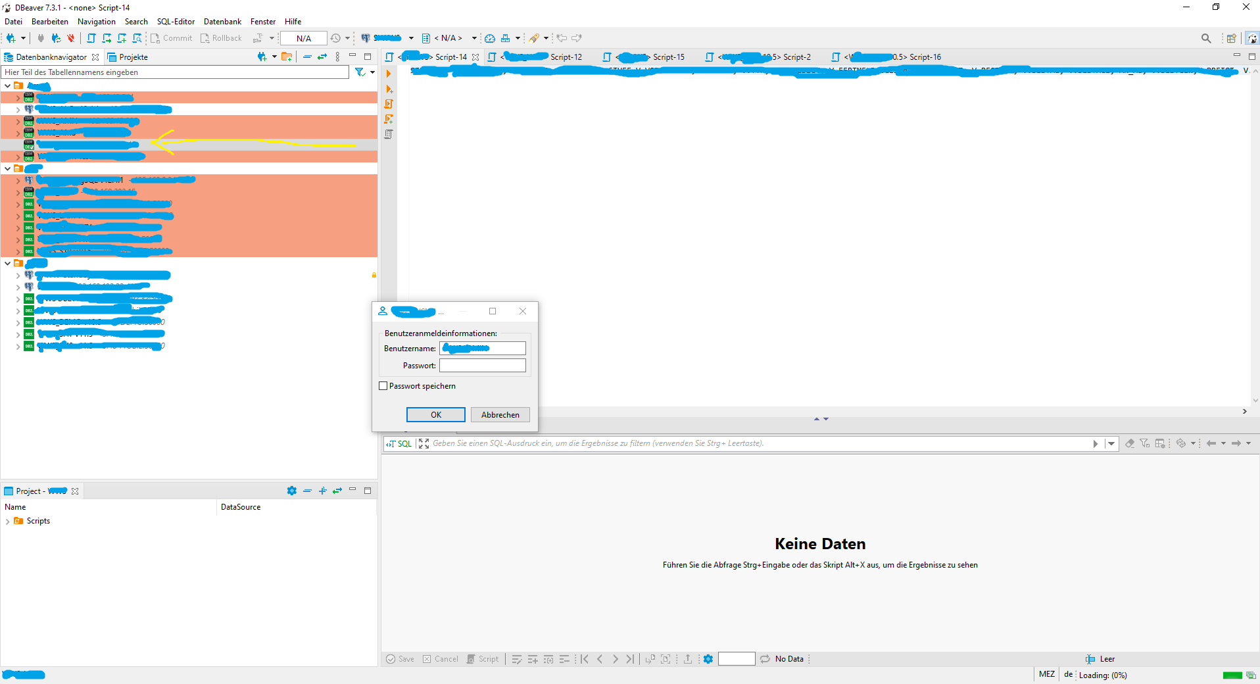1260x684 pixels.
Task: Click inside the Passwort input field
Action: (x=482, y=366)
